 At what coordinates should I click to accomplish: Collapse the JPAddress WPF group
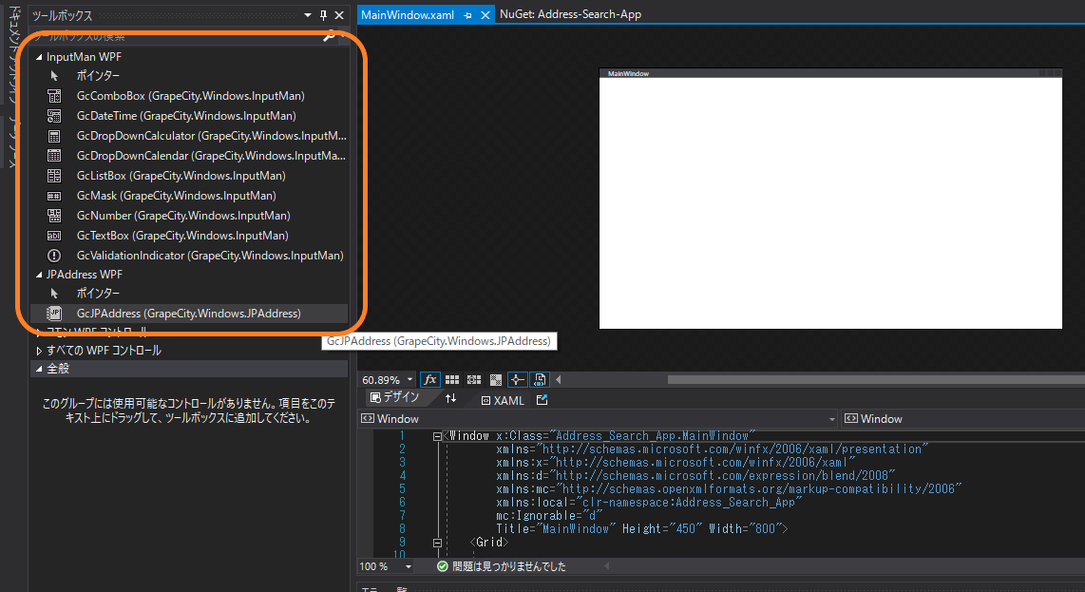tap(39, 275)
